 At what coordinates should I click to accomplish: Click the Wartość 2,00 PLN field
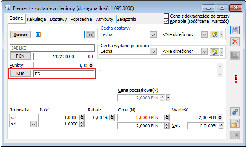coord(197,117)
